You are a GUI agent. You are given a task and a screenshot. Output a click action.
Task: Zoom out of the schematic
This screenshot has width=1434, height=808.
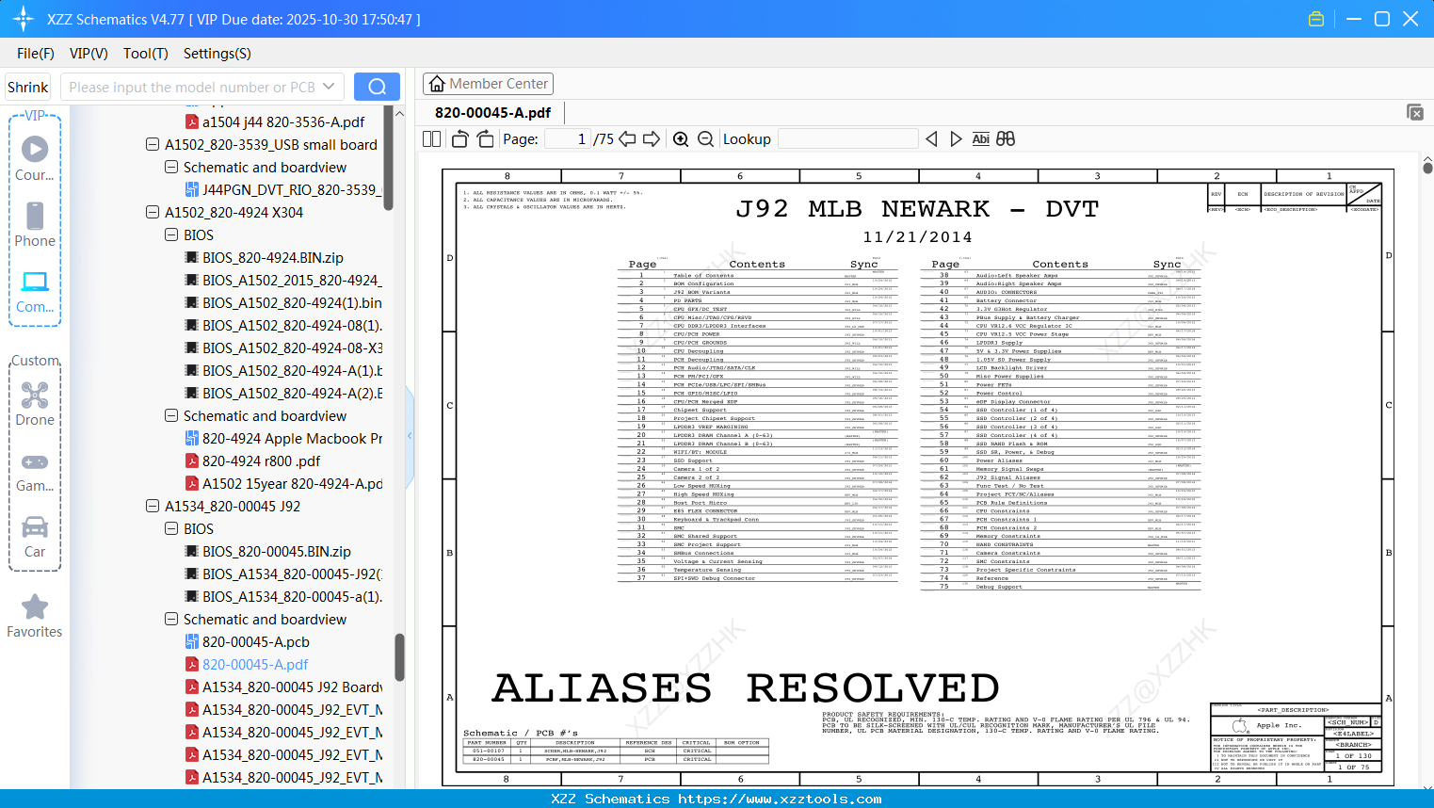pos(705,139)
